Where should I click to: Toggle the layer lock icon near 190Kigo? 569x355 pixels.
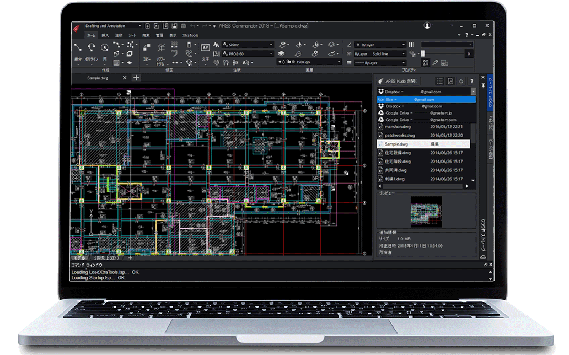click(x=289, y=61)
